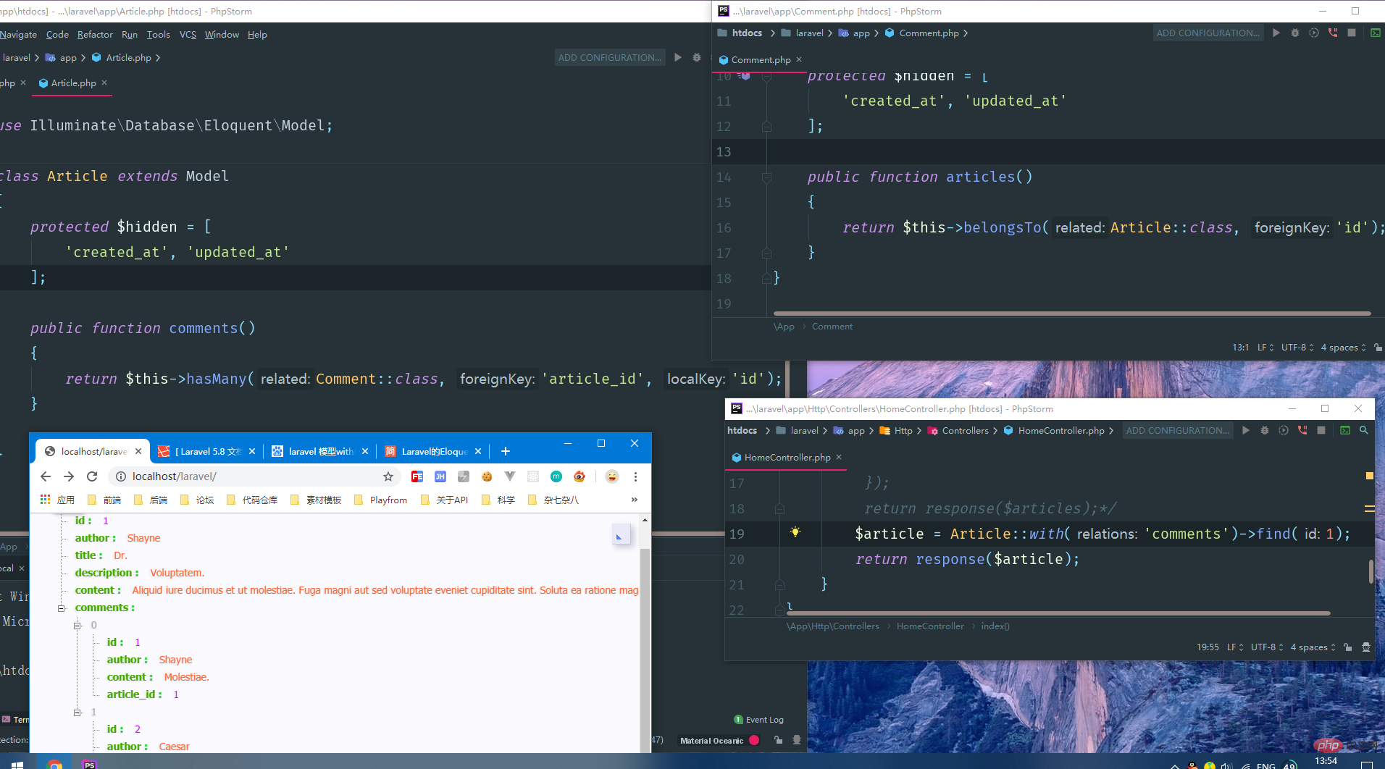Image resolution: width=1385 pixels, height=769 pixels.
Task: Fold articles() function at line 14
Action: (x=766, y=177)
